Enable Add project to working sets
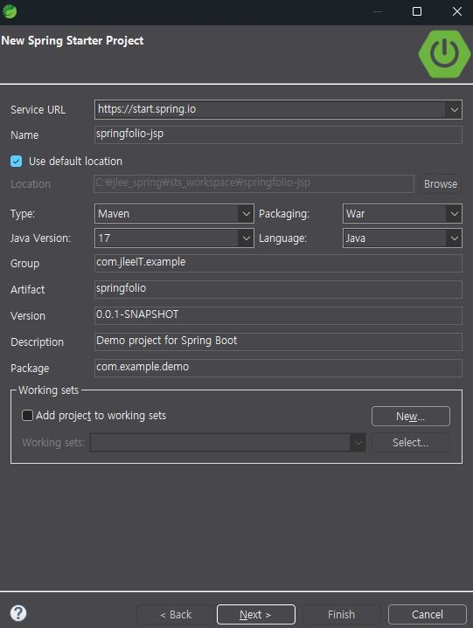Image resolution: width=473 pixels, height=628 pixels. click(x=27, y=416)
